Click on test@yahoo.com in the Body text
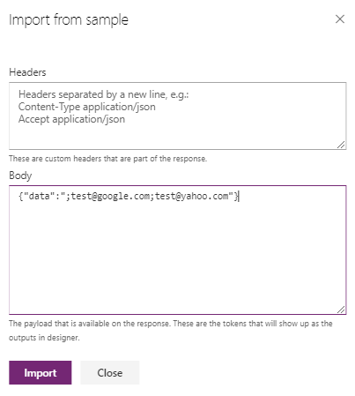 point(192,196)
